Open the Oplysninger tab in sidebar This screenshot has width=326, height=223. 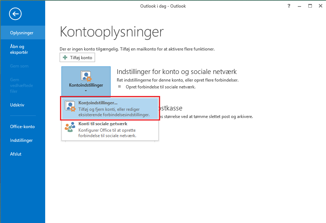pos(23,32)
